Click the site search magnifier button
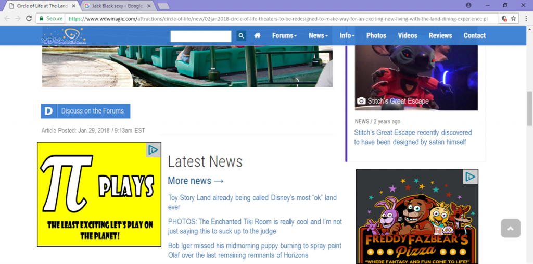Viewport: 533px width, 264px height. tap(242, 36)
